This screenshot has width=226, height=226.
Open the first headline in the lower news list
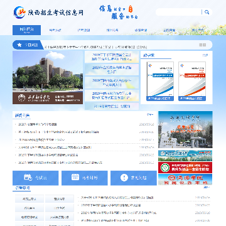pyautogui.click(x=117, y=198)
